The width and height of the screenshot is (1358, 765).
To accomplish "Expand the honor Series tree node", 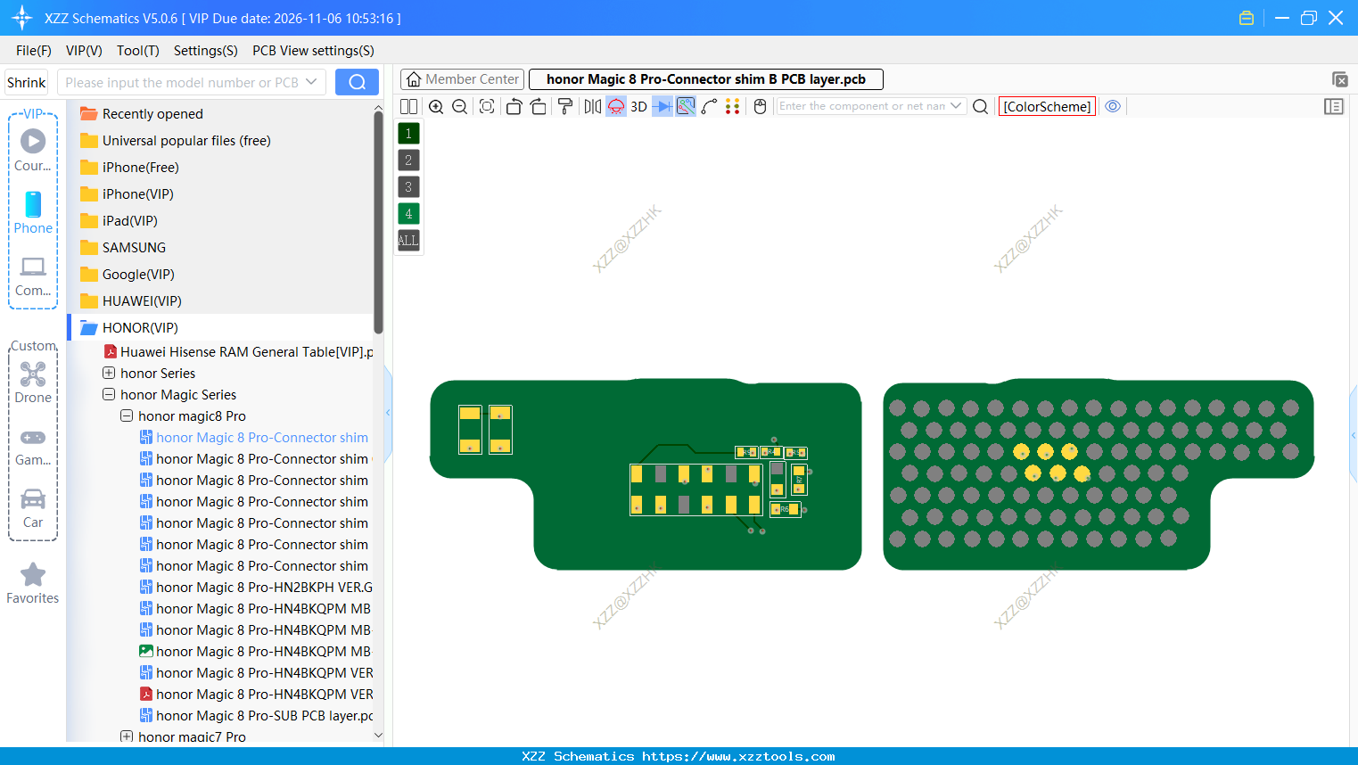I will [x=109, y=373].
